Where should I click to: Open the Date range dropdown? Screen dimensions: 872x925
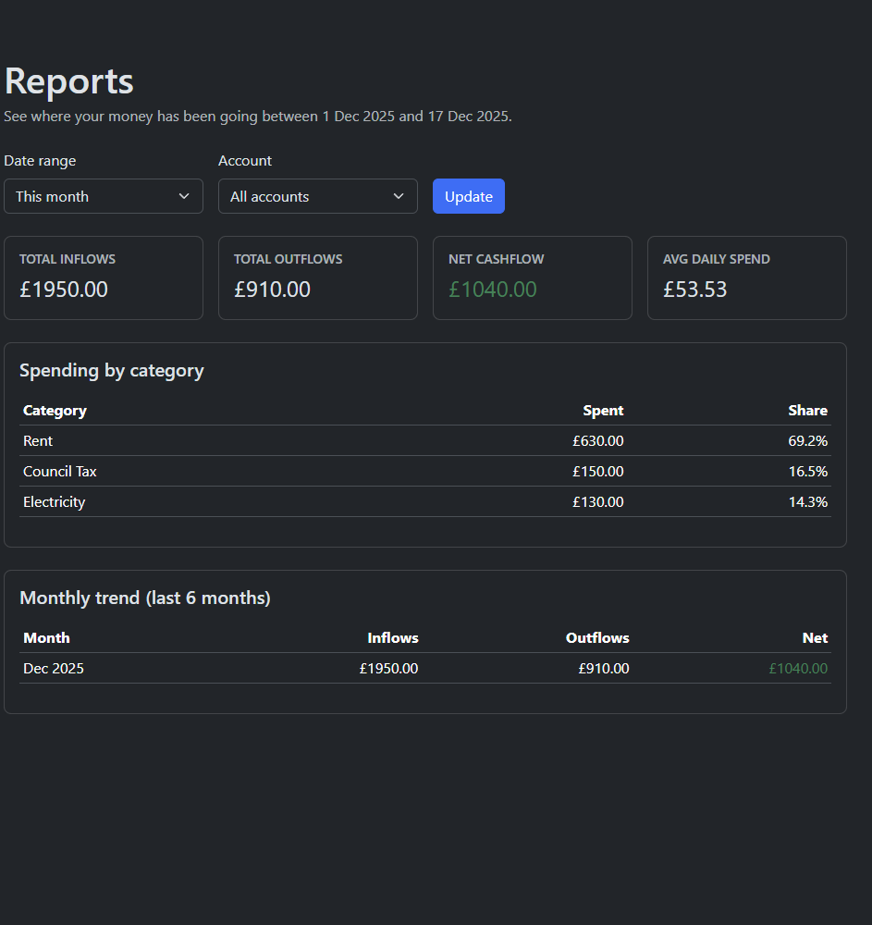click(x=103, y=196)
